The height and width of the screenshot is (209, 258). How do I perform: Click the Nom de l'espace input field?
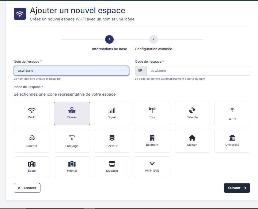(71, 71)
